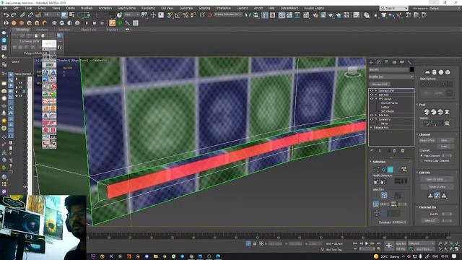This screenshot has width=462, height=260.
Task: Open the Graph Editors menu
Action: 127,8
